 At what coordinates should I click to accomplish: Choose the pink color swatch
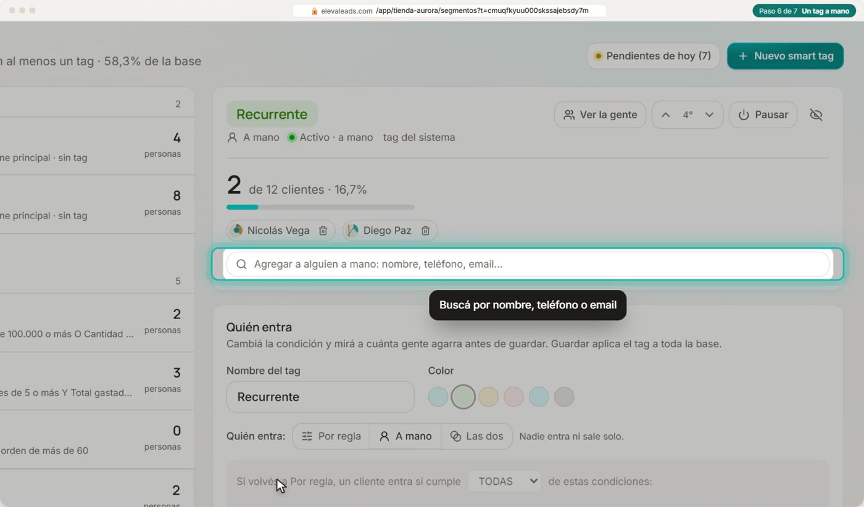click(513, 397)
